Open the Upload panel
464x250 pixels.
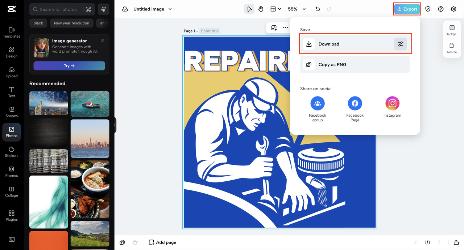[x=12, y=72]
